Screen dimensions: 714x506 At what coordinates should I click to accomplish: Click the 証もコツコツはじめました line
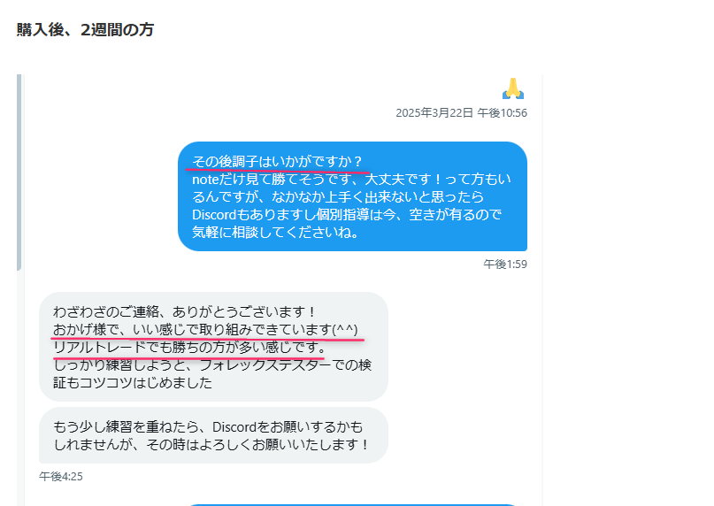(x=133, y=382)
